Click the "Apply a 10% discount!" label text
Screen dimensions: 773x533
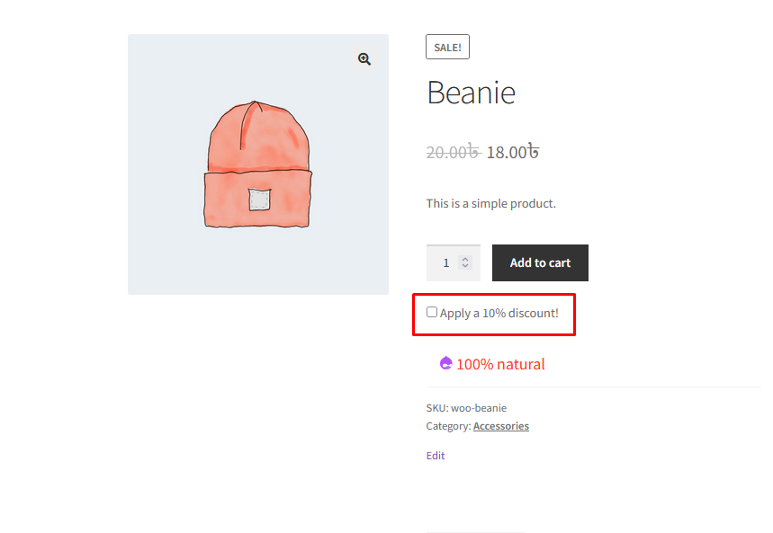[499, 314]
